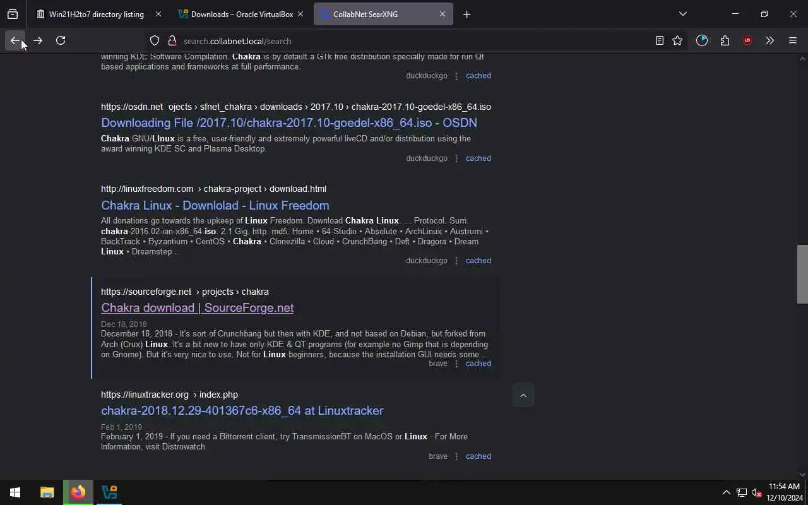
Task: Open Chakra Linux - Download - Linux Freedom result
Action: tap(215, 205)
